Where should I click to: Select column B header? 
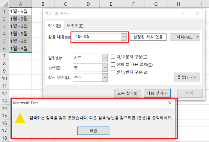tap(43, 4)
